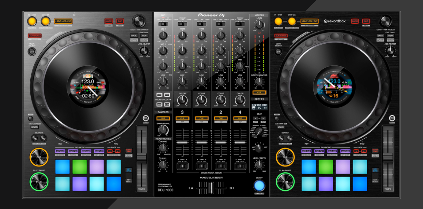Flip the channel 3 input selector switch

[183, 24]
